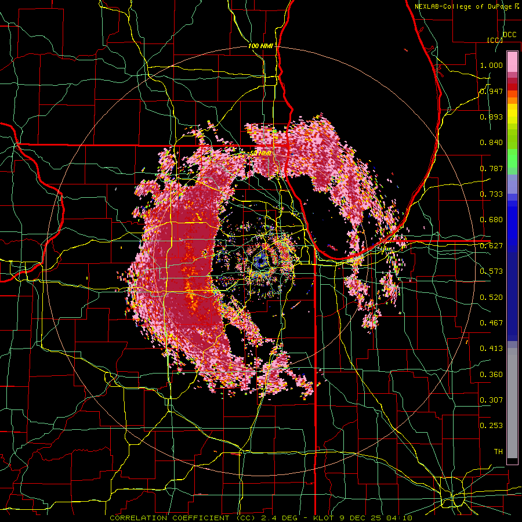Click the TH threshold label

click(498, 452)
